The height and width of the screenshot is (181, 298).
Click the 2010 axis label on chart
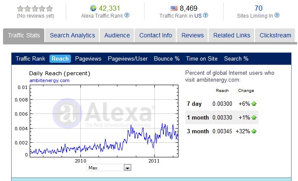coord(80,161)
